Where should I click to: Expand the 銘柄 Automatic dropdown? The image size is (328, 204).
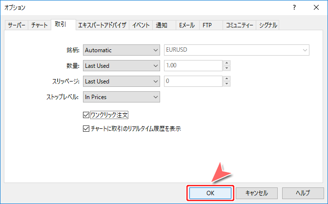tap(122, 50)
